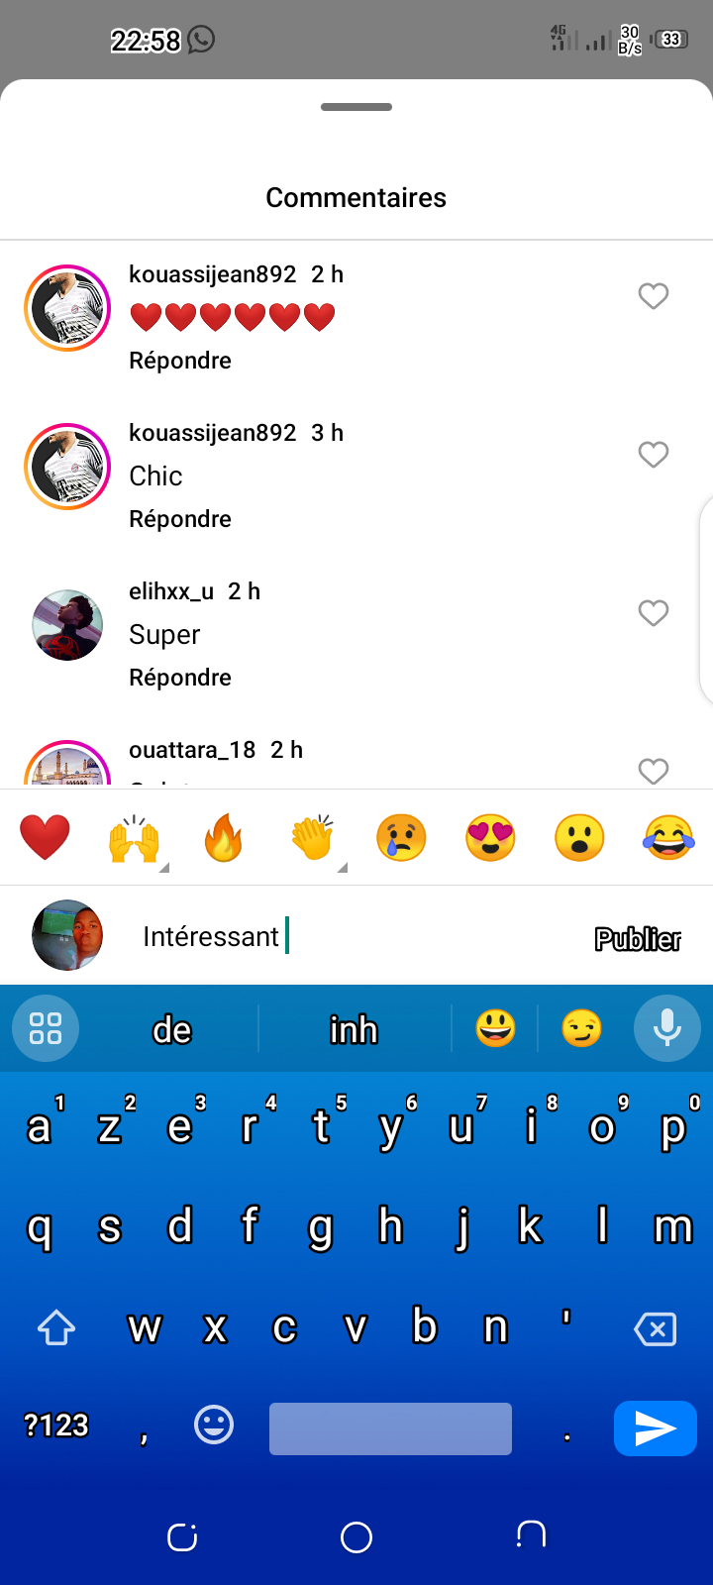Screen dimensions: 713x1585
Task: Like kouassijean892's hearts comment
Action: coord(654,296)
